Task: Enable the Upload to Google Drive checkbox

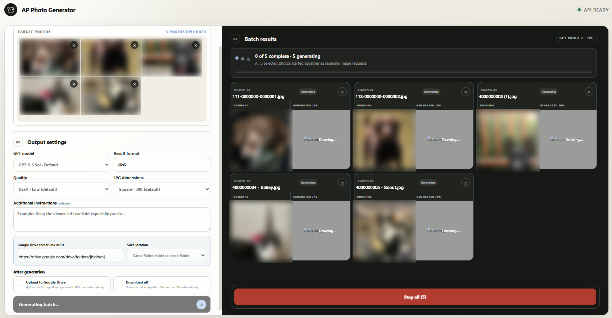Action: click(20, 283)
